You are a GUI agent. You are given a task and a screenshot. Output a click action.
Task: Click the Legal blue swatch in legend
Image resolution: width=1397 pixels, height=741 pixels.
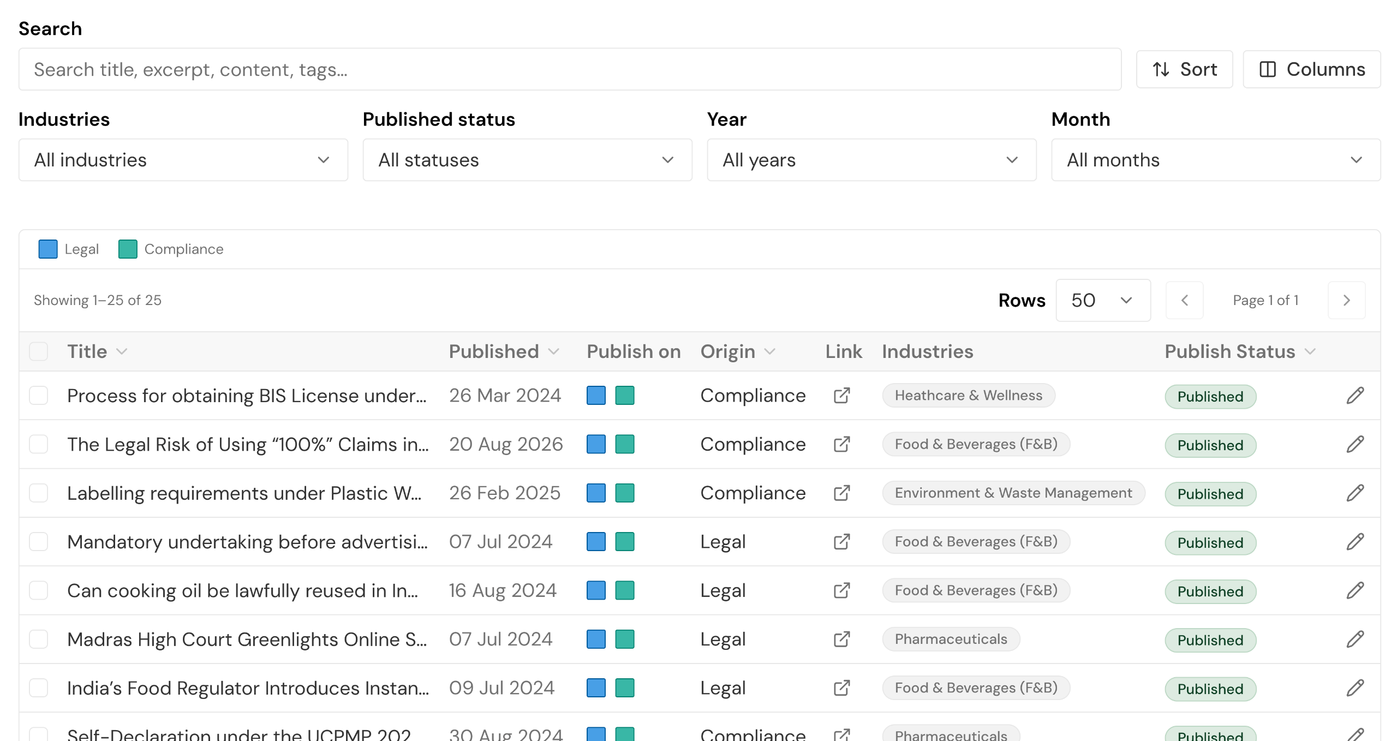click(48, 249)
